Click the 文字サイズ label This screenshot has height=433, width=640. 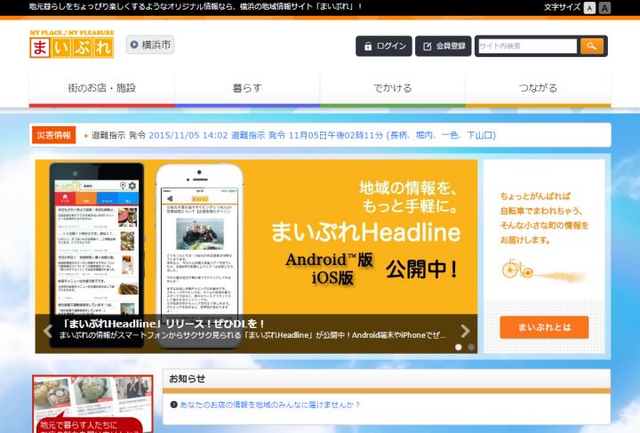[562, 7]
